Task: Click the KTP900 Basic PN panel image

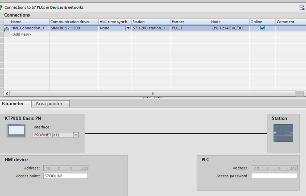Action: (16, 131)
